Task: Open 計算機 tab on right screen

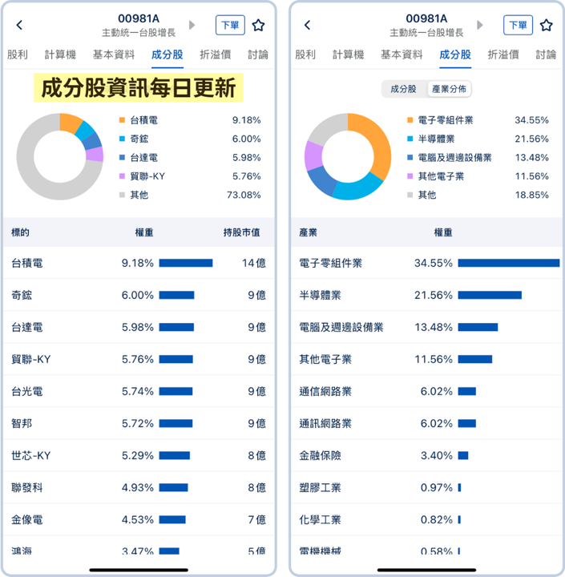Action: 348,54
